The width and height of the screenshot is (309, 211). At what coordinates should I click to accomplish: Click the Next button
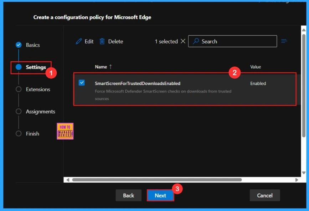(x=160, y=195)
